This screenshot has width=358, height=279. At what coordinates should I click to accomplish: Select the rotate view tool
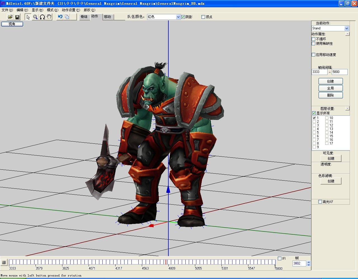[42, 17]
